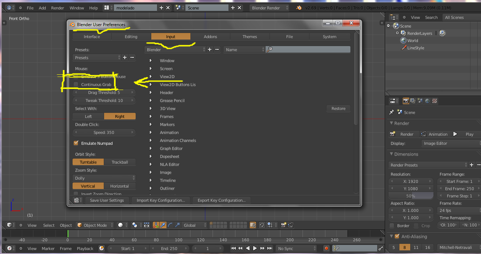Jump to the first frame in timeline

coord(233,249)
